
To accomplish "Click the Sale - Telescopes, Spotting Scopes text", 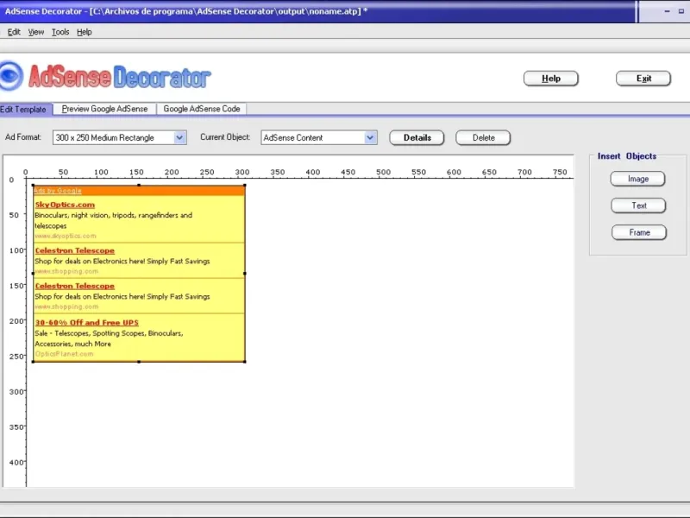I will click(109, 338).
